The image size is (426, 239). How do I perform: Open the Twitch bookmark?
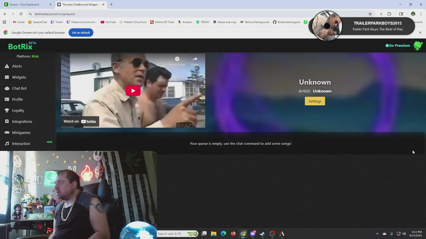pos(57,22)
